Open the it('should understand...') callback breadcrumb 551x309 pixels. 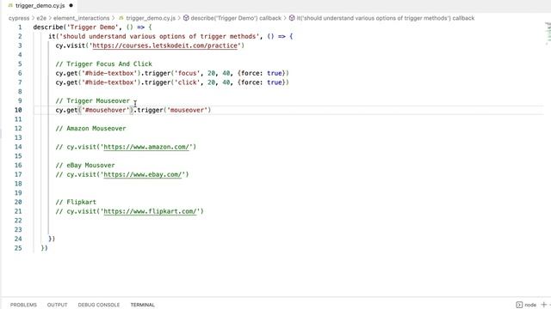coord(385,18)
